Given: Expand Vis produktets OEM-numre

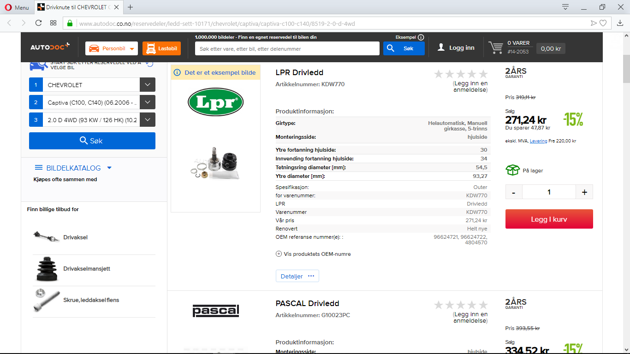Looking at the screenshot, I should click(x=313, y=254).
